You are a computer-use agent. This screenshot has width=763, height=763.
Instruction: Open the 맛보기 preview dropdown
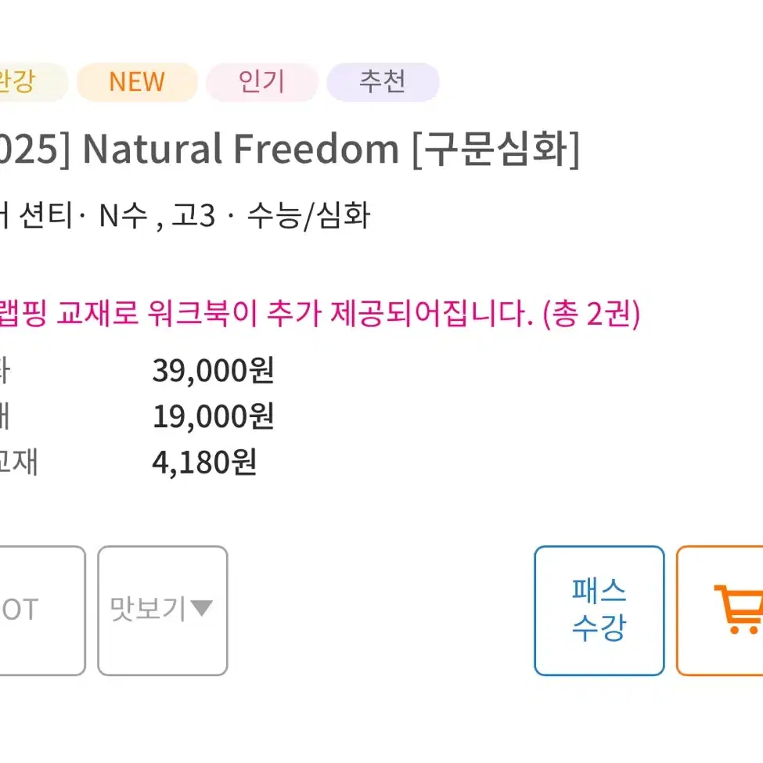click(163, 610)
